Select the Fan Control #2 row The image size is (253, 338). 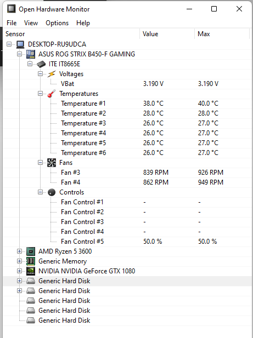(126, 212)
